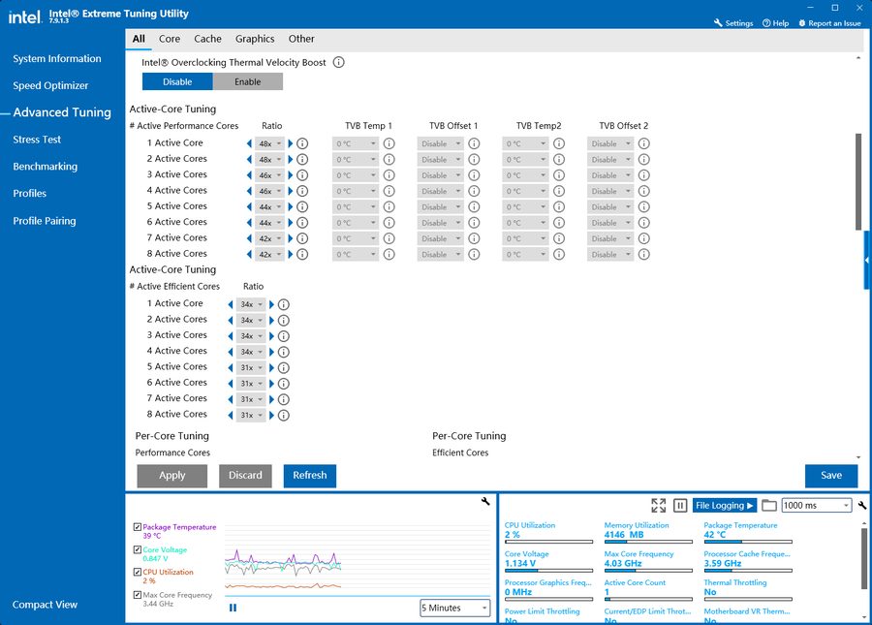The height and width of the screenshot is (625, 872).
Task: Toggle Max Core Frequency graph checkbox
Action: coord(138,595)
